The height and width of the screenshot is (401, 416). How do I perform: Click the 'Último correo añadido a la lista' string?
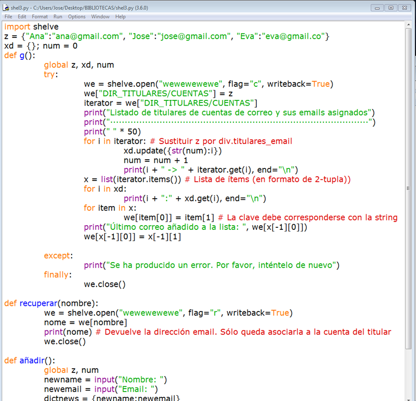click(x=175, y=227)
